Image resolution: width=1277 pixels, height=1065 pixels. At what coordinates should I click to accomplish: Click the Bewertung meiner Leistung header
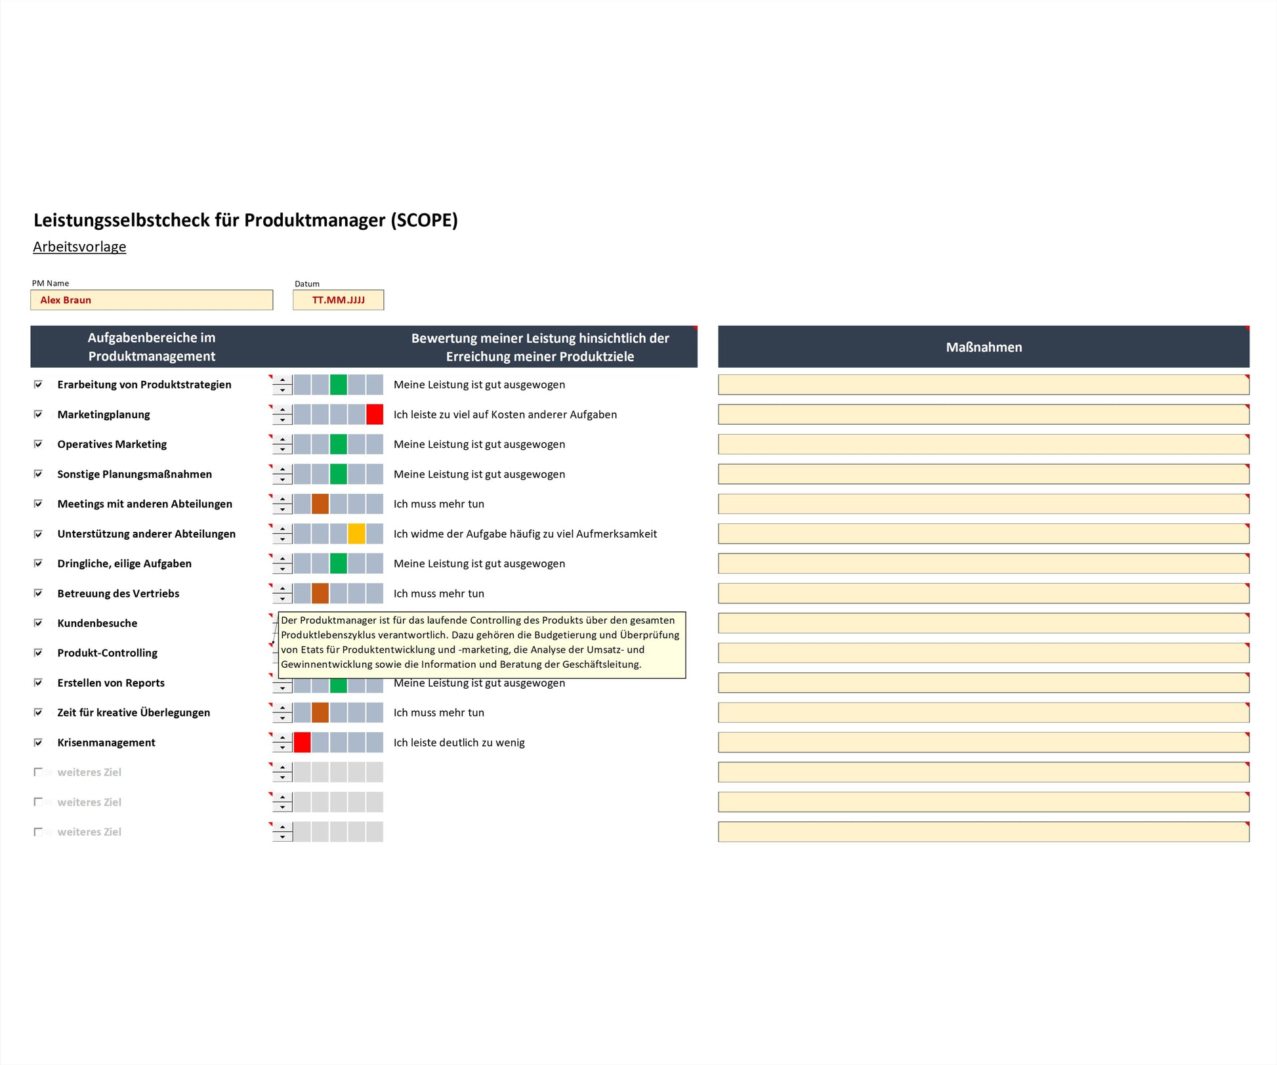pos(540,347)
